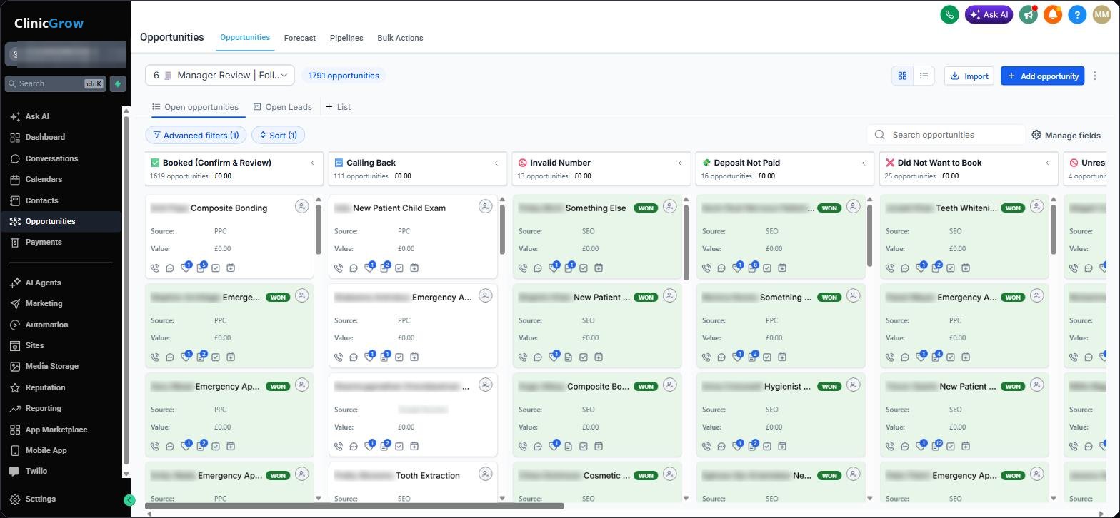Image resolution: width=1120 pixels, height=518 pixels.
Task: Select the Opportunities top tab
Action: (245, 37)
